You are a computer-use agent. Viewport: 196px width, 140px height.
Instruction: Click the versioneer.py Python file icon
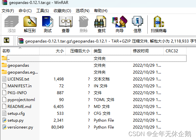click(x=5, y=127)
